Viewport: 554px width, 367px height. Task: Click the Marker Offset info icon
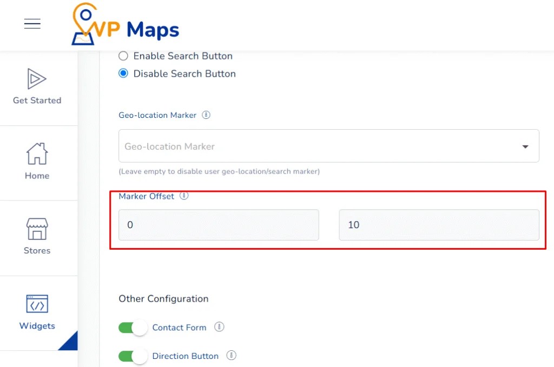[x=184, y=196]
